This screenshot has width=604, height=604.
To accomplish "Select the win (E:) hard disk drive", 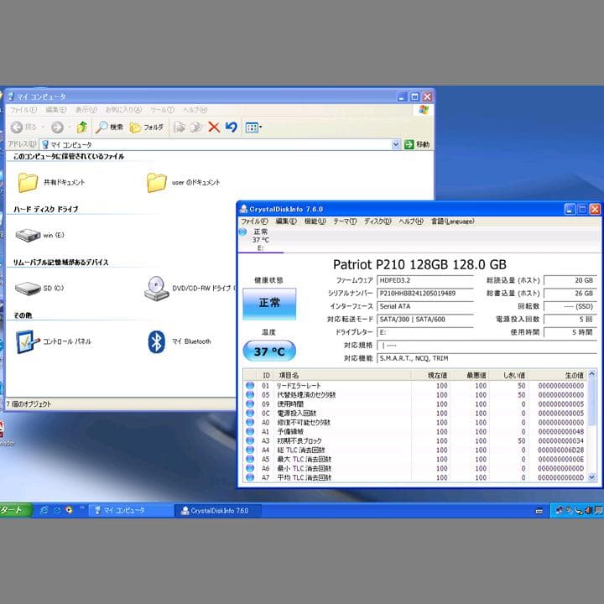I will [x=28, y=235].
